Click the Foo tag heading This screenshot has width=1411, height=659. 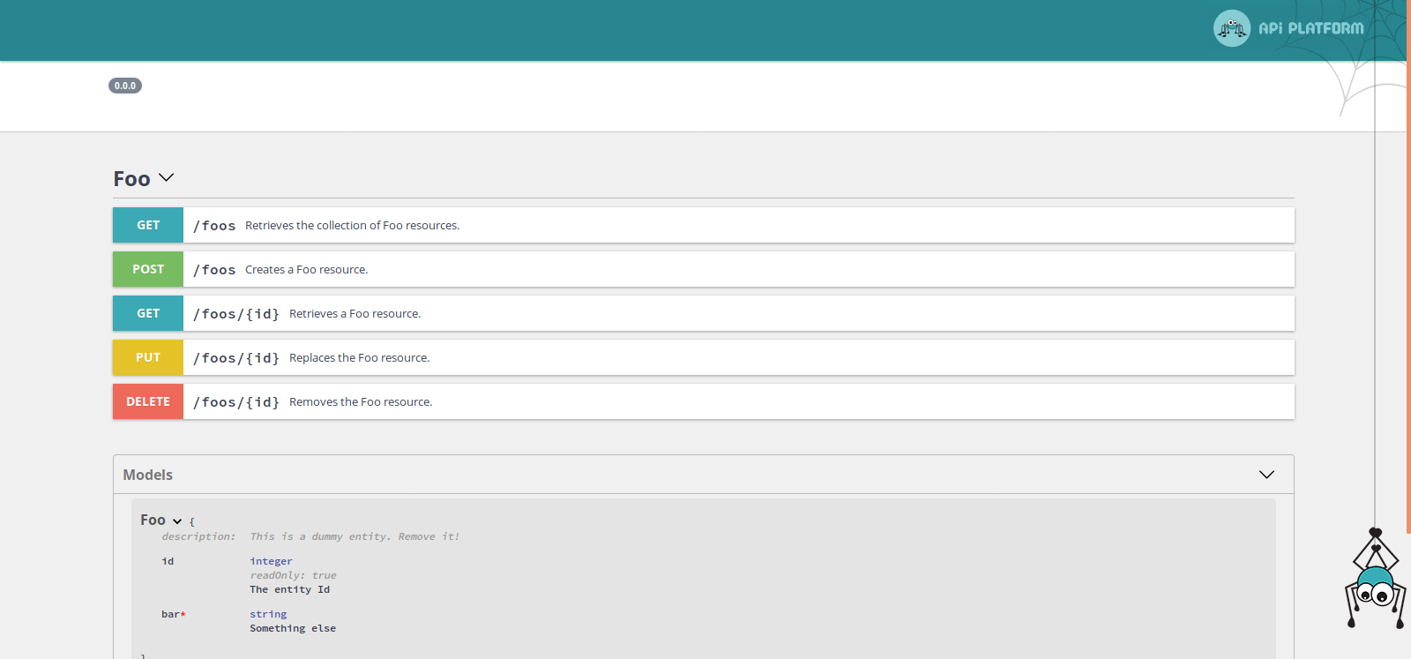coord(131,179)
